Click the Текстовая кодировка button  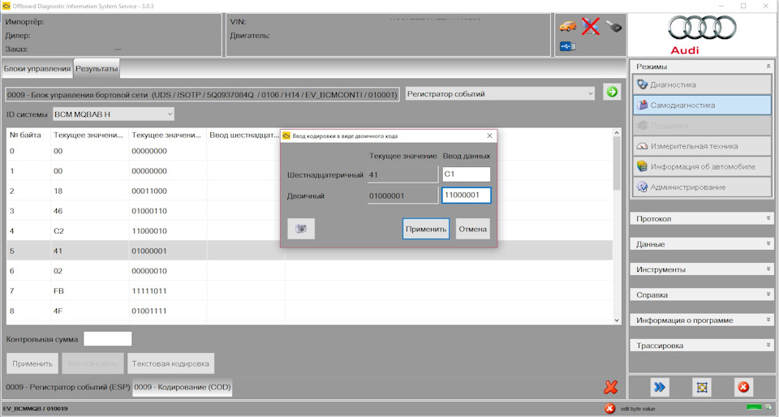pyautogui.click(x=170, y=363)
